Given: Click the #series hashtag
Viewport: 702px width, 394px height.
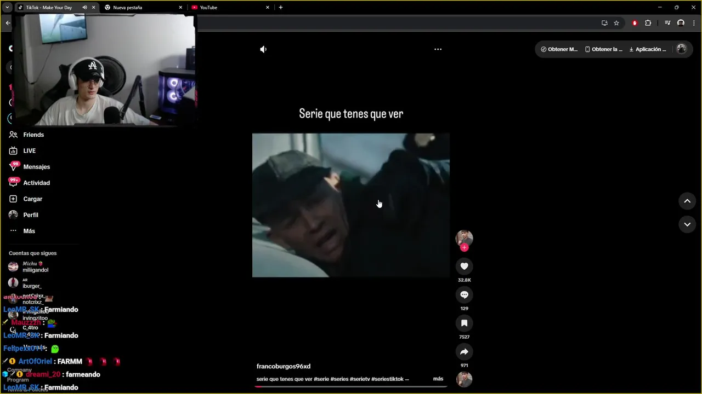Looking at the screenshot, I should 339,379.
